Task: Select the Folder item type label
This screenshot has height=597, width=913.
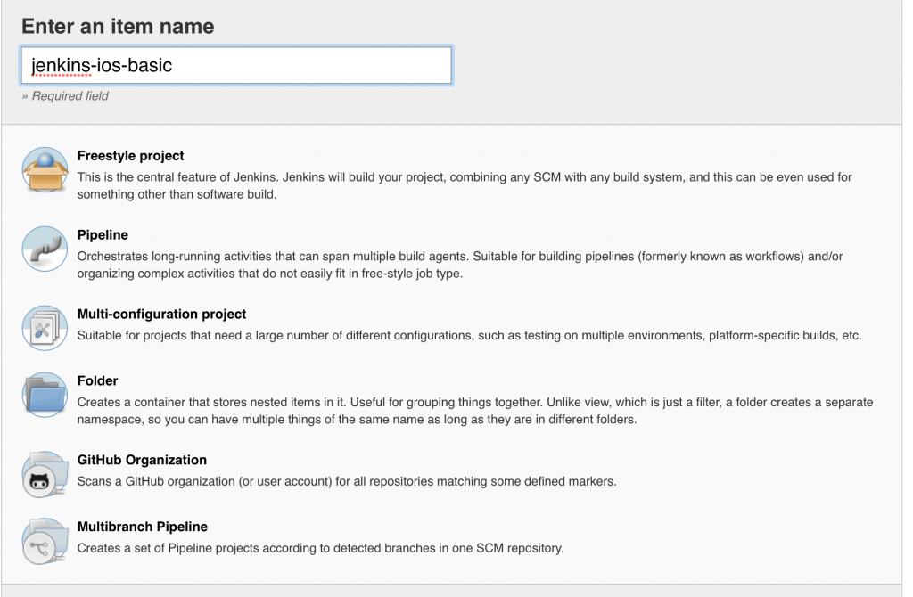Action: (97, 381)
